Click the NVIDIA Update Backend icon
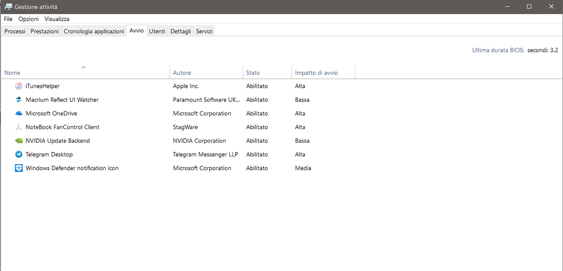 click(x=18, y=141)
